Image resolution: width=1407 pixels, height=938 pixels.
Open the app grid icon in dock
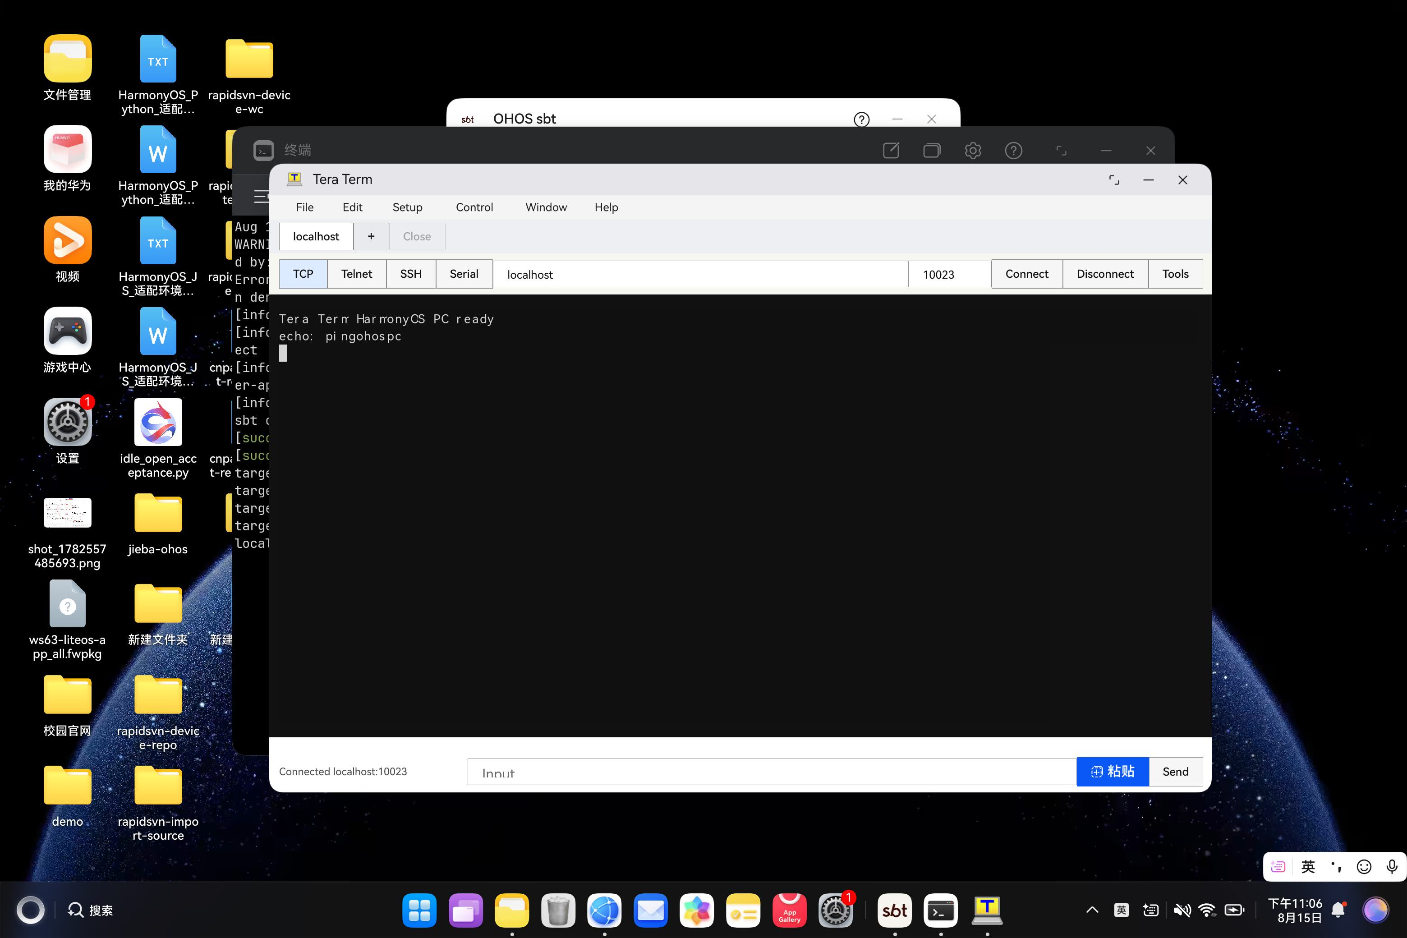click(x=419, y=910)
